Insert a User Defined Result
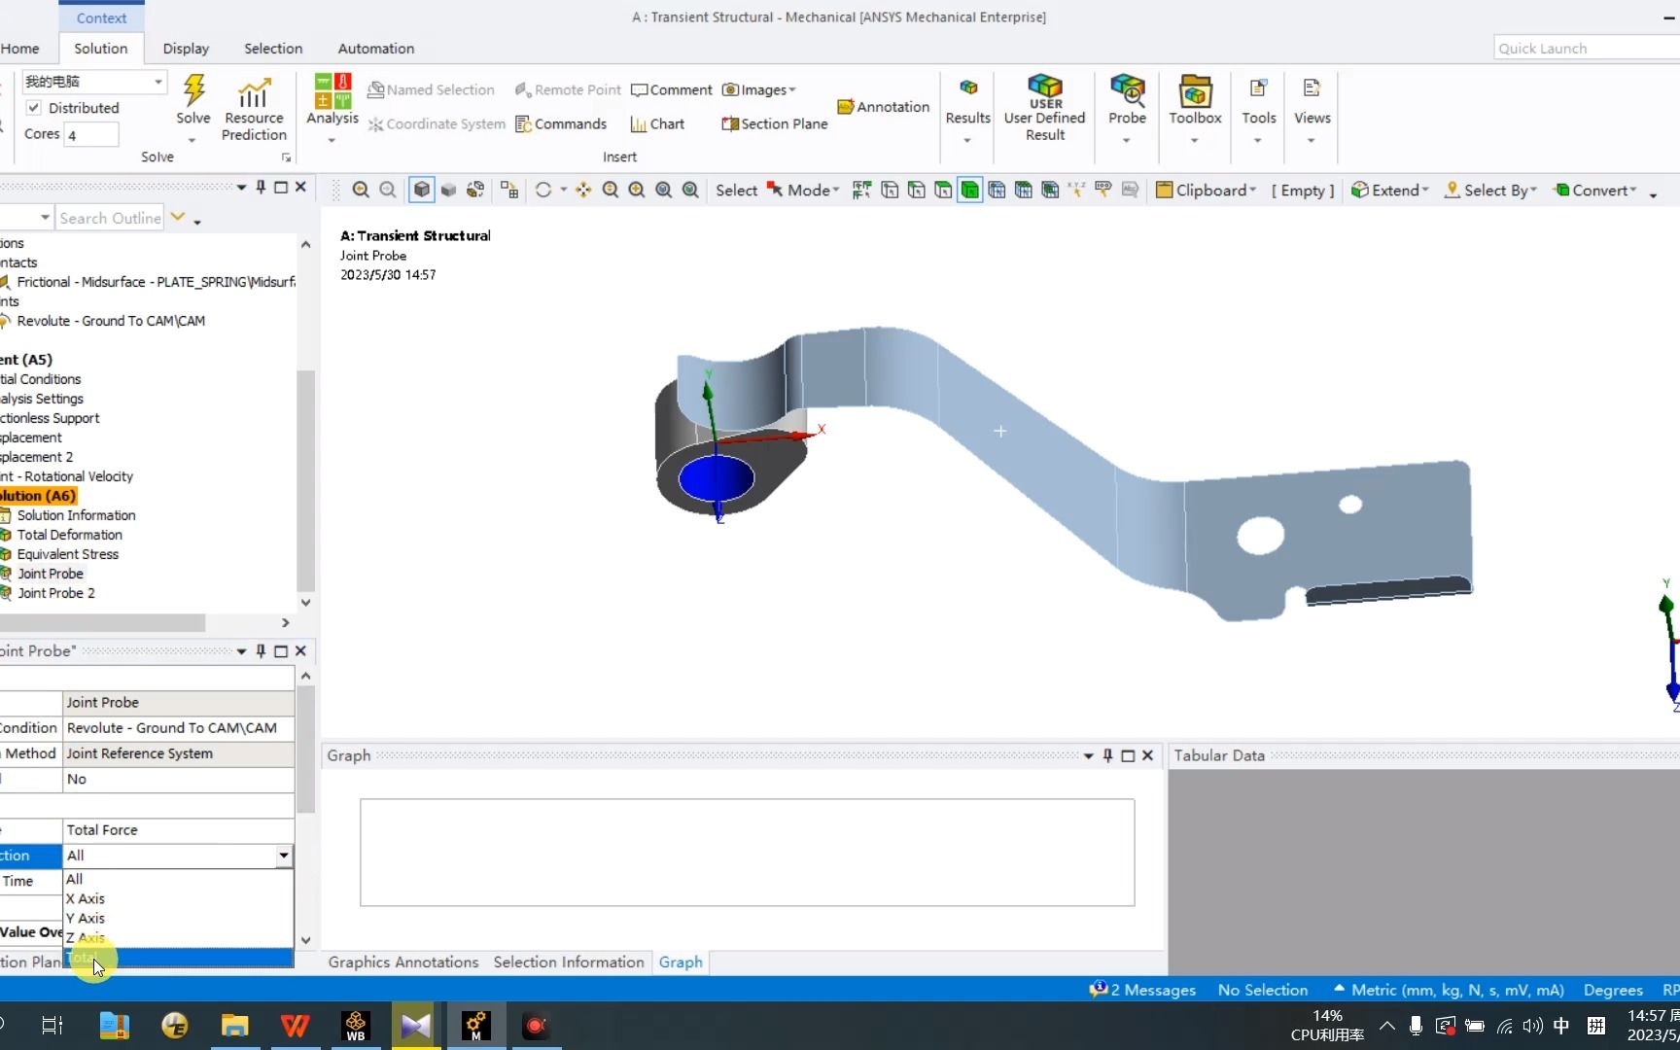Viewport: 1680px width, 1050px height. [x=1045, y=108]
